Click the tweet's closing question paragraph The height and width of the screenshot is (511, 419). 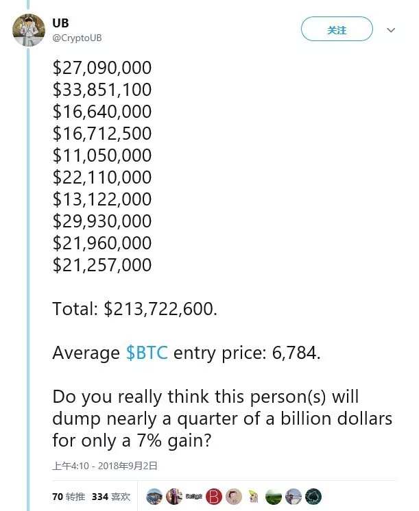(222, 419)
